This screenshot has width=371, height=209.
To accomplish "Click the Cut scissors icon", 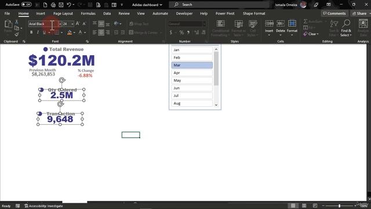I will (17, 22).
